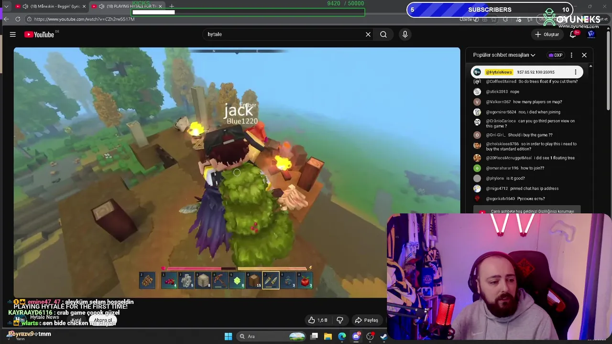Open the chat header three-dot menu
This screenshot has height=344, width=612.
[571, 55]
